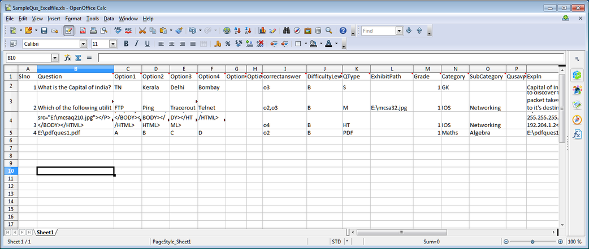Open the sidebar Functions panel
Viewport: 589px width, 249px height.
(577, 134)
